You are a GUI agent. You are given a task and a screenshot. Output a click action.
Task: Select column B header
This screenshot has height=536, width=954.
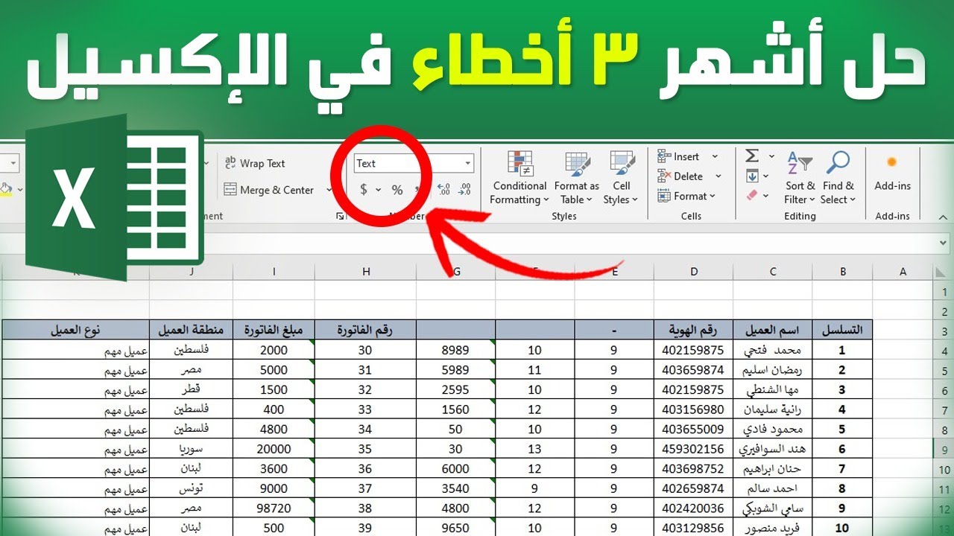pos(843,272)
